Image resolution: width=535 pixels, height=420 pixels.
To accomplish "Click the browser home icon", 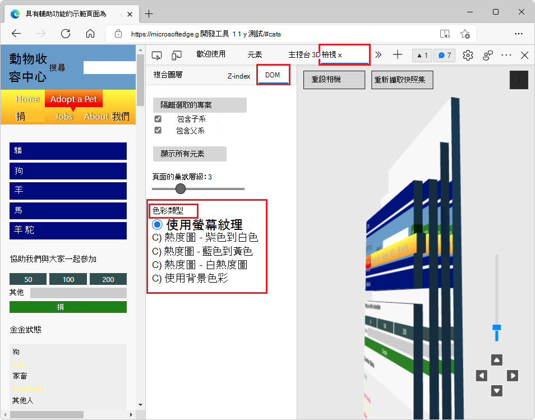I will pos(90,34).
